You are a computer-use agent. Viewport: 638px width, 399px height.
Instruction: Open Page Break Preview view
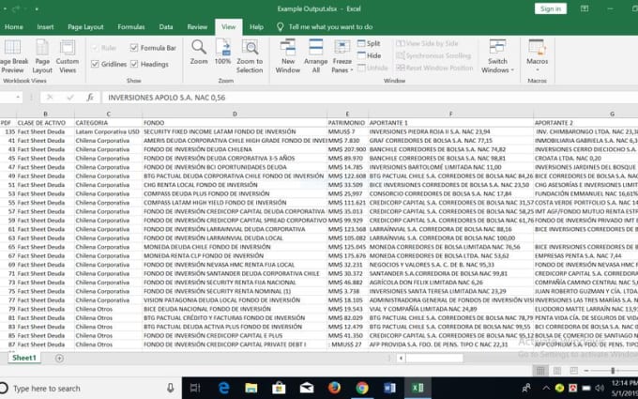coord(13,56)
